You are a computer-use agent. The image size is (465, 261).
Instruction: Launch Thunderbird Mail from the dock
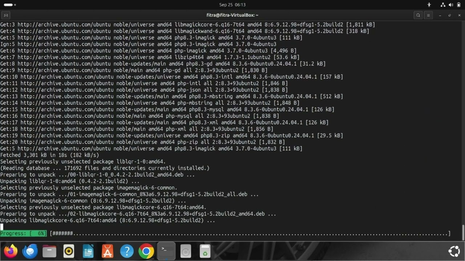[x=30, y=251]
